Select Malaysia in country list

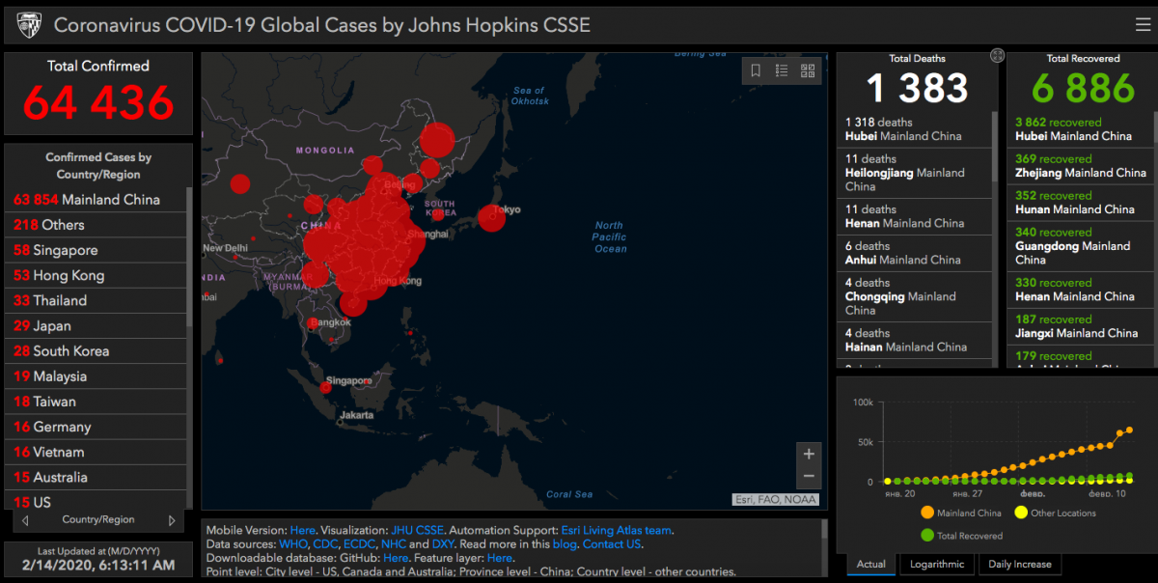pos(96,376)
